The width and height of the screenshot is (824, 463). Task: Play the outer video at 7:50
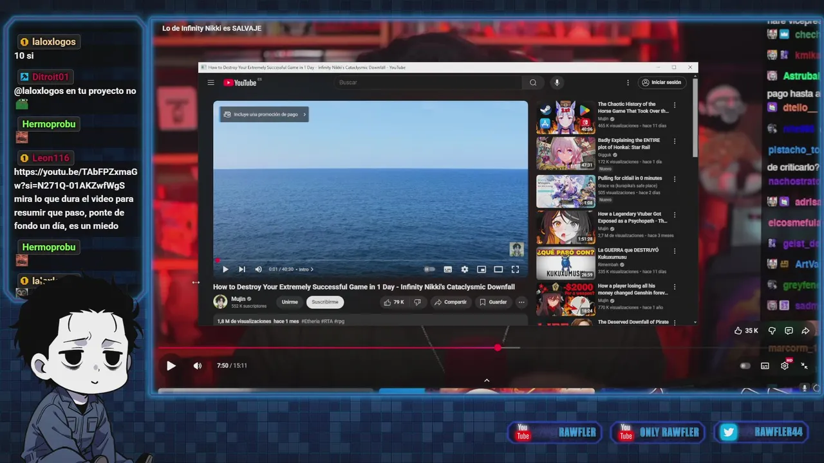pos(171,365)
